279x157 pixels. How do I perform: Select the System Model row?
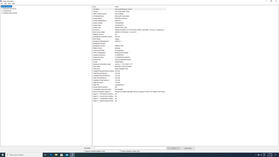tap(129, 23)
